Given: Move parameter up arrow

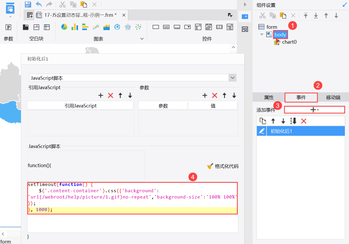Looking at the screenshot, I should click(224, 95).
